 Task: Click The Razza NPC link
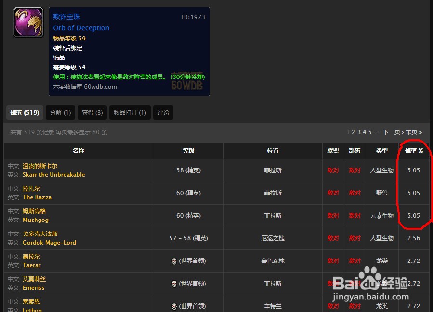tap(37, 197)
